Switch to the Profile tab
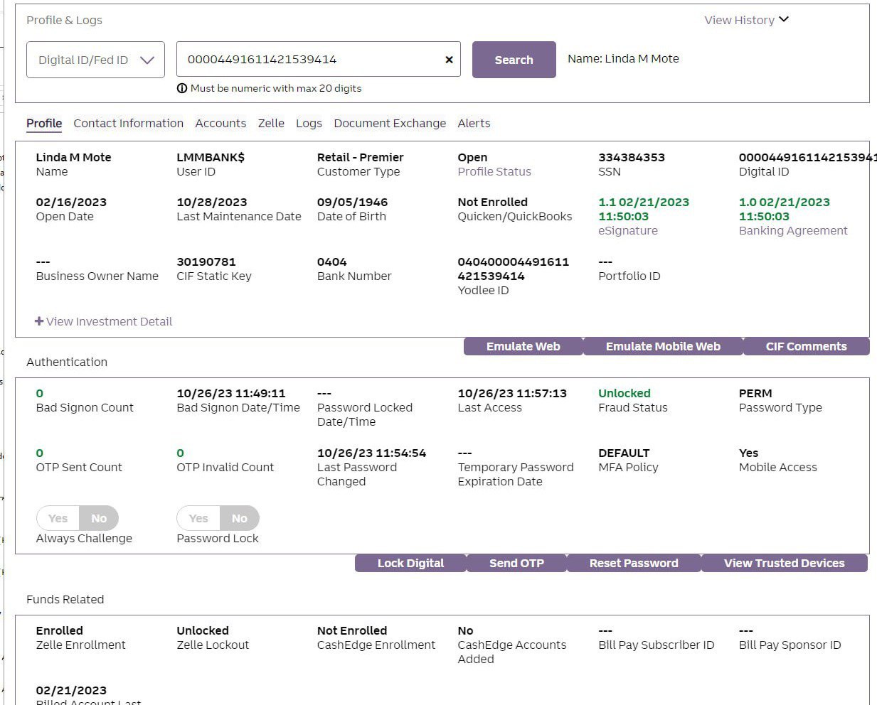Viewport: 877px width, 705px height. pyautogui.click(x=44, y=123)
